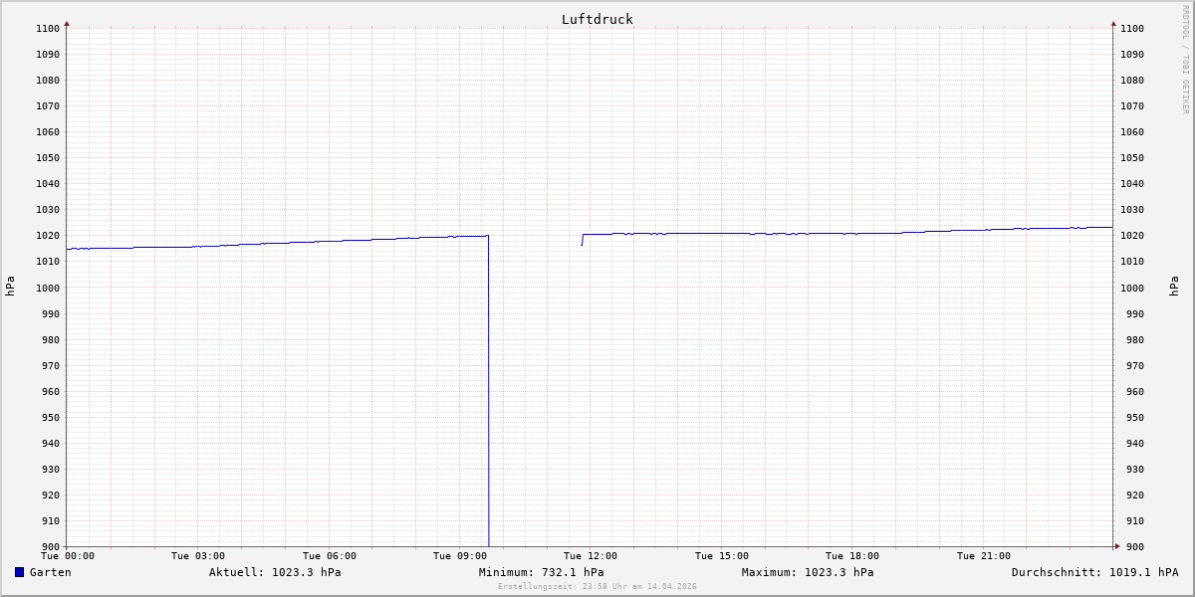Select the Maximum 1023.3 hPa reading
1195x597 pixels.
(x=808, y=572)
